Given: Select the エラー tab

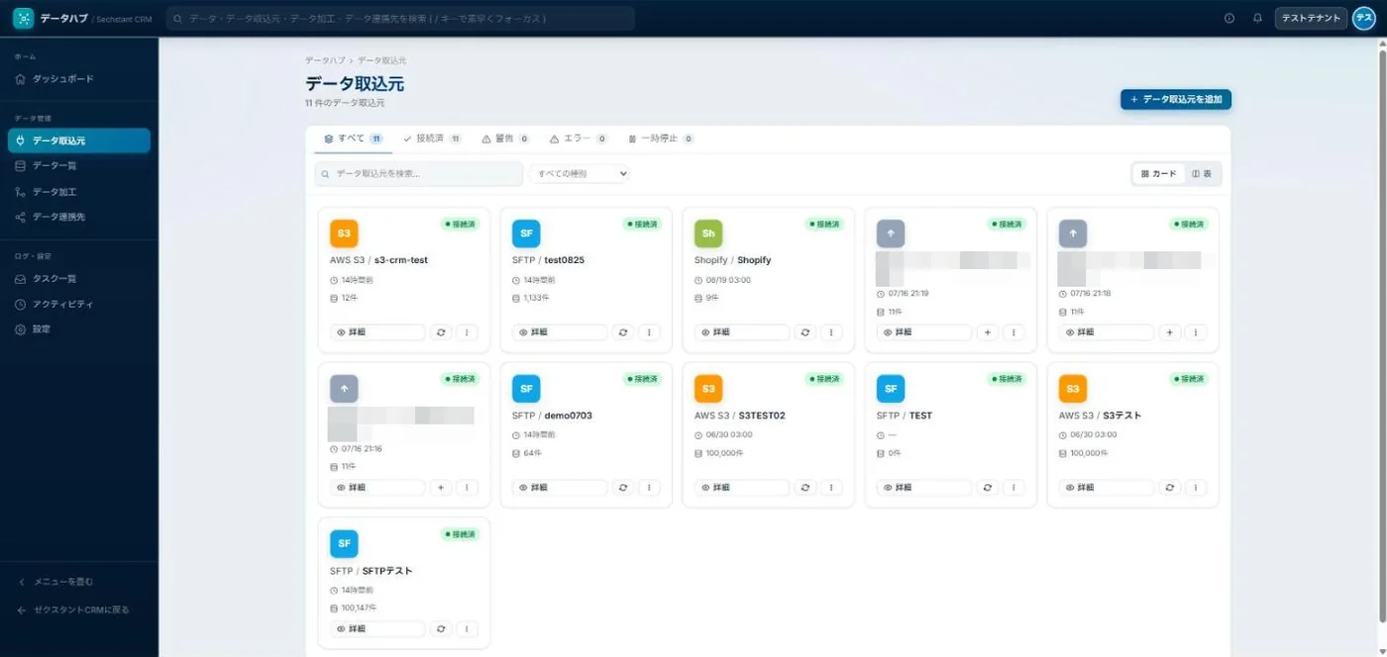Looking at the screenshot, I should 578,139.
